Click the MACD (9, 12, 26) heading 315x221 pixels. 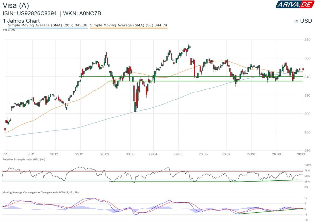[40, 192]
